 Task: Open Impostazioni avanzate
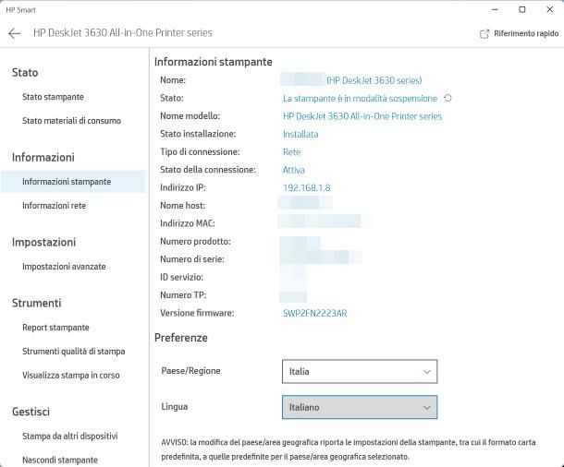coord(64,267)
